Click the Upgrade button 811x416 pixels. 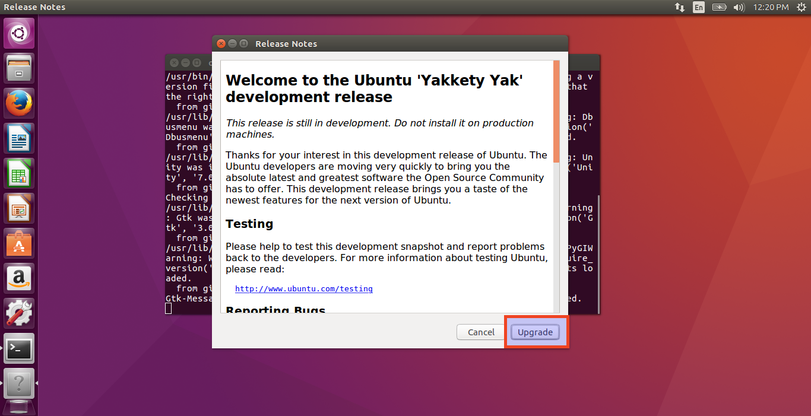535,332
